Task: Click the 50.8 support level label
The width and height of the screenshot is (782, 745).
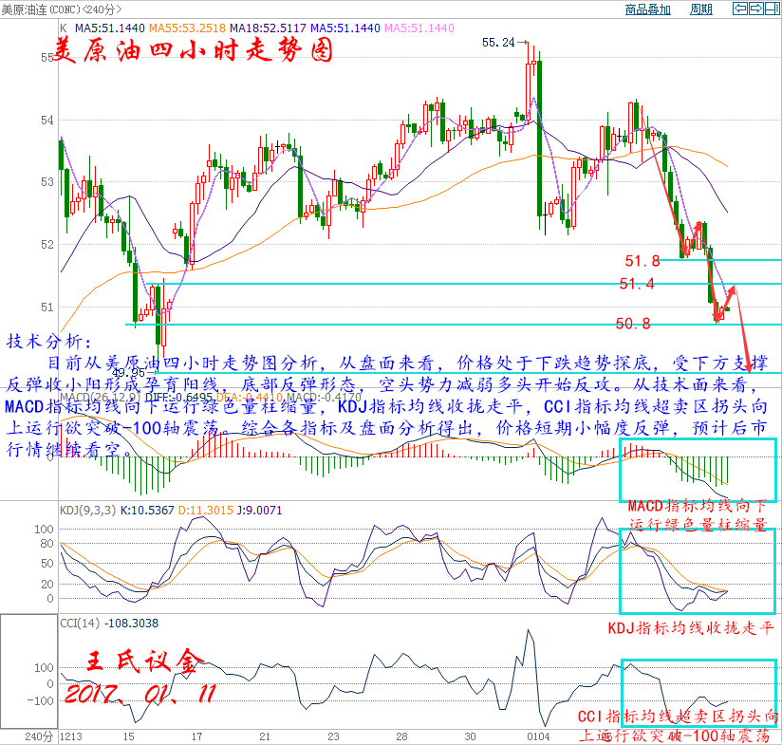Action: [633, 324]
